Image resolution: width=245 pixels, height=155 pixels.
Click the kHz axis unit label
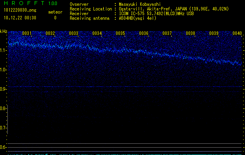[4, 31]
